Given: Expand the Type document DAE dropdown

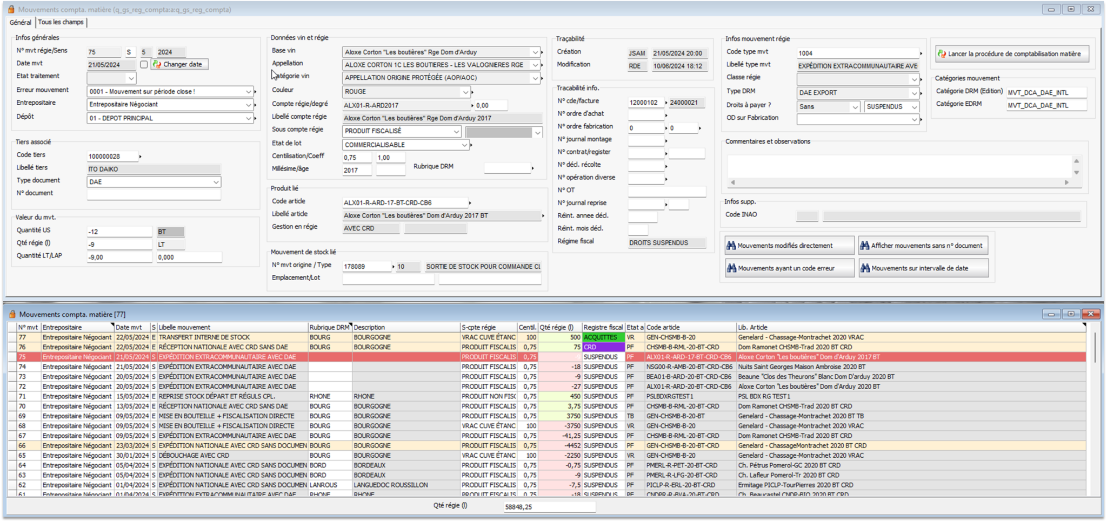Looking at the screenshot, I should click(x=216, y=182).
